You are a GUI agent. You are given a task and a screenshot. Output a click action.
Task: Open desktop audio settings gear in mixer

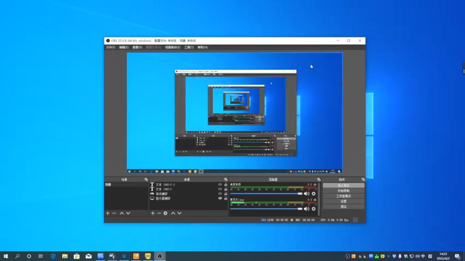click(x=313, y=194)
